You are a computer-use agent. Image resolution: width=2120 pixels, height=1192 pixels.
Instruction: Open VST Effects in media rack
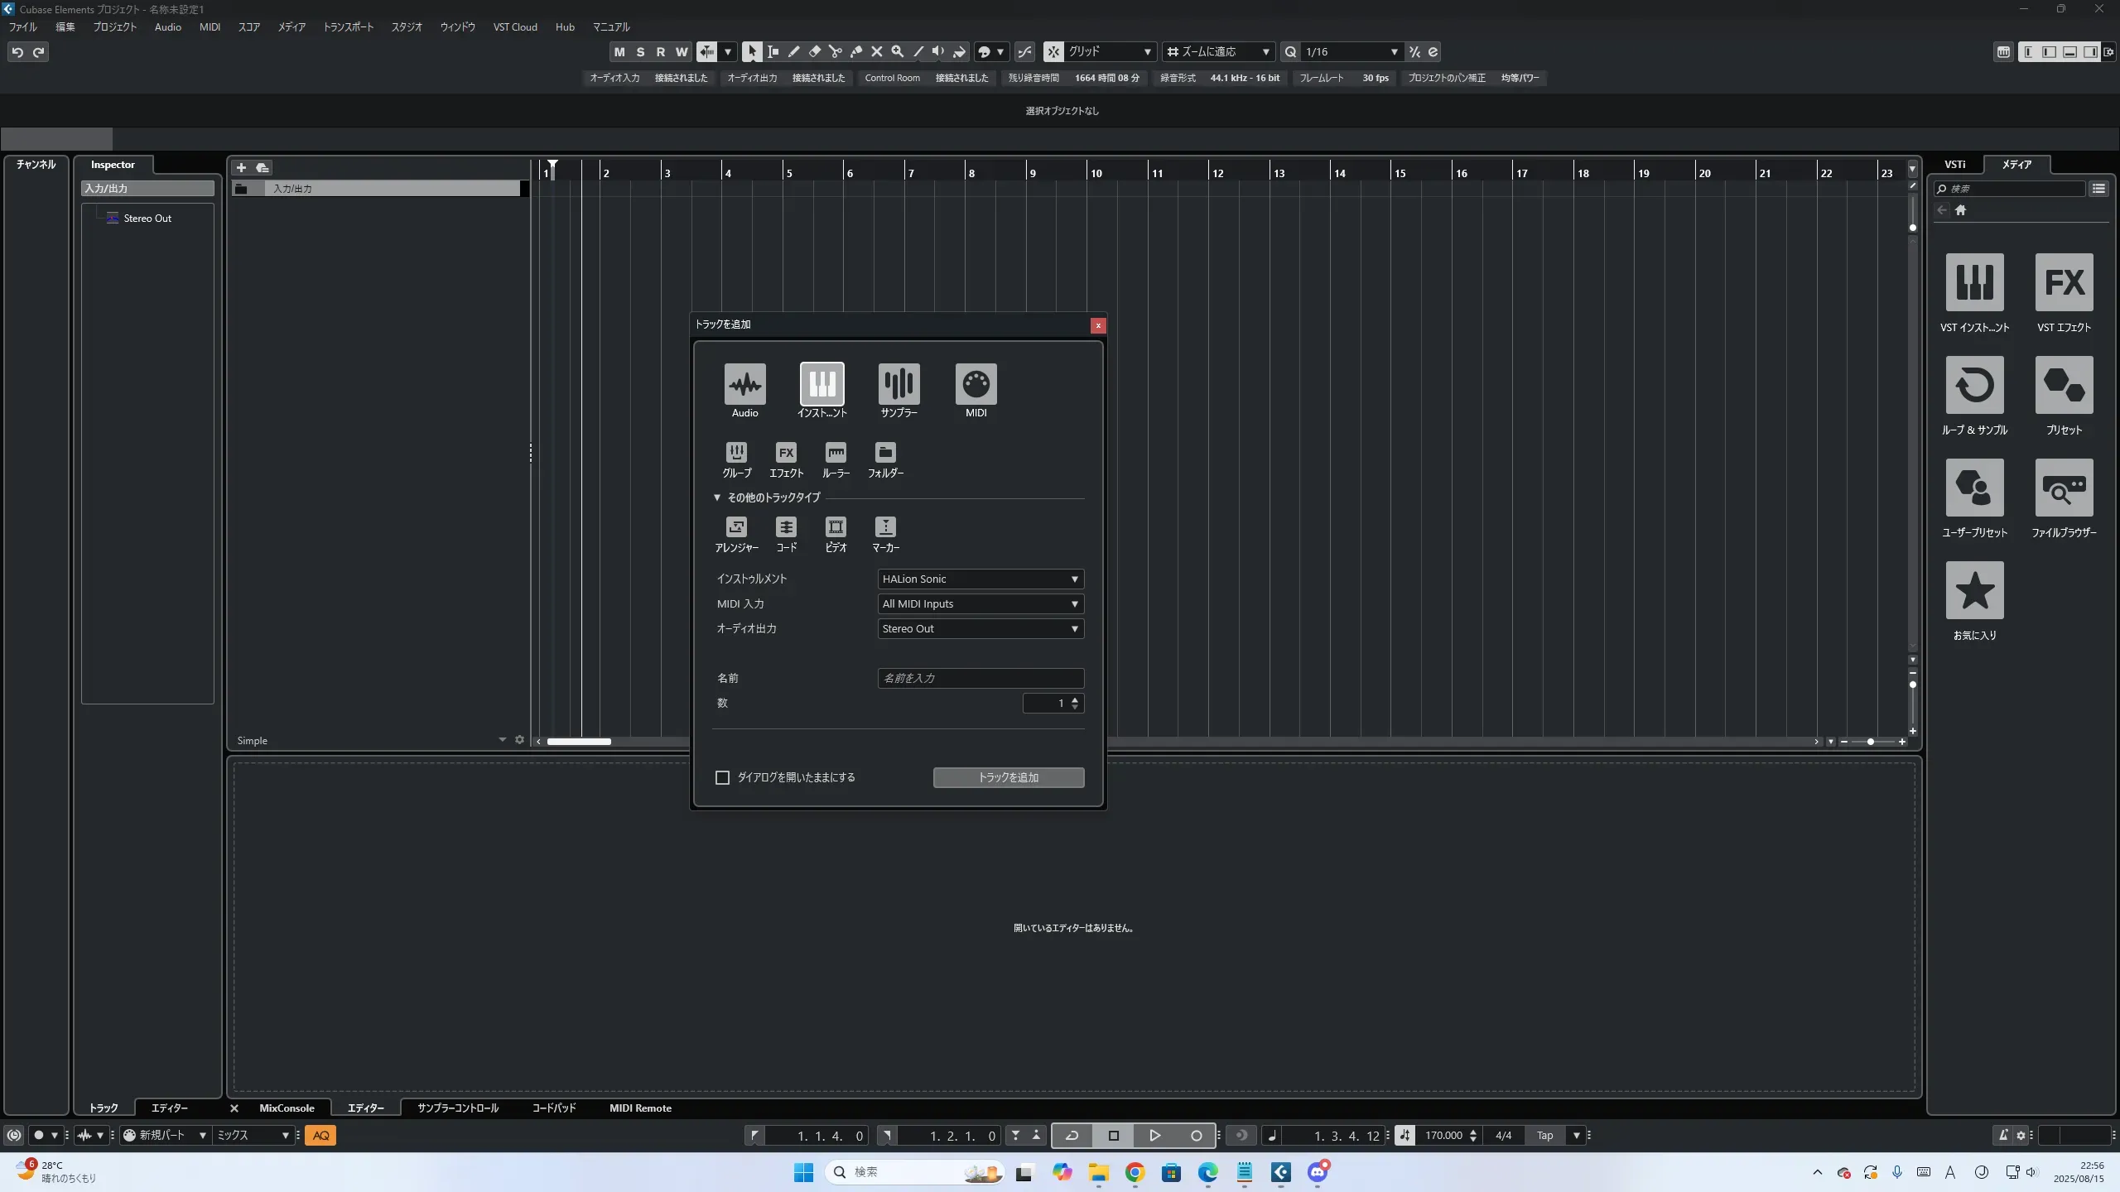tap(2064, 283)
